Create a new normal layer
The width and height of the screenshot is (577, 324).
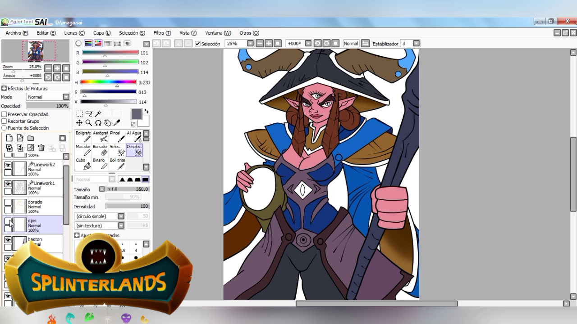tap(9, 138)
